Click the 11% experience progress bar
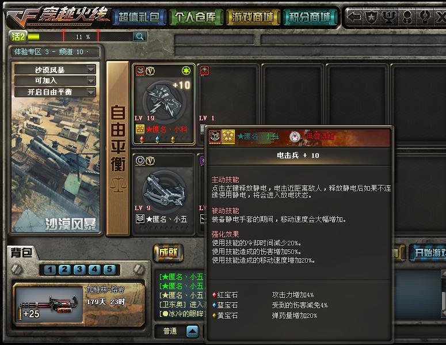Viewport: 446px width, 345px height. click(81, 36)
